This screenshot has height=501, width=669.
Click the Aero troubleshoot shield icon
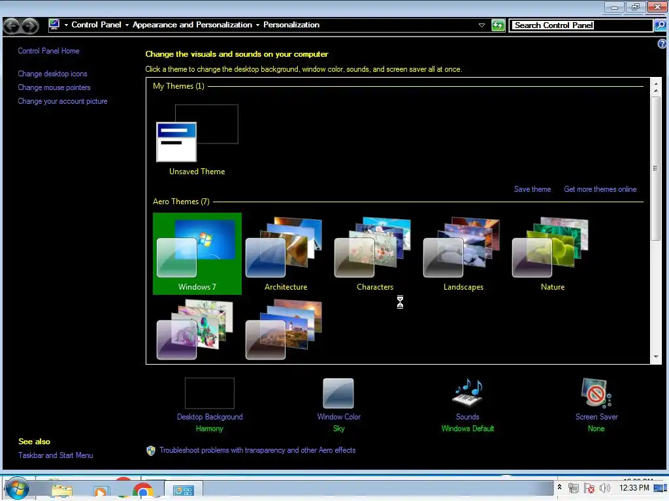point(151,451)
